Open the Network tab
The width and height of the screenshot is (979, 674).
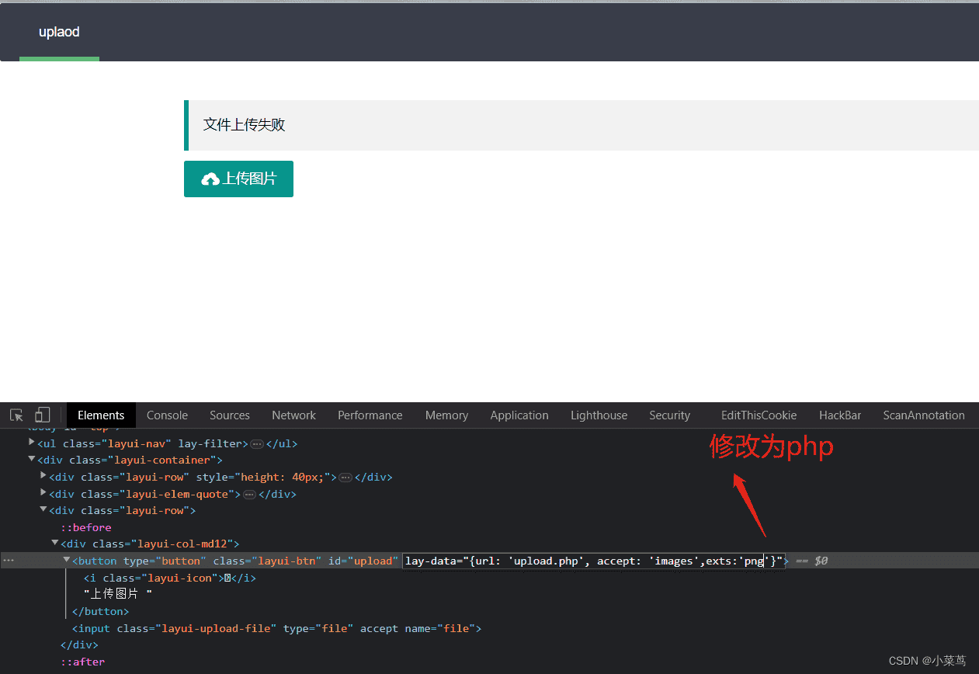(293, 415)
